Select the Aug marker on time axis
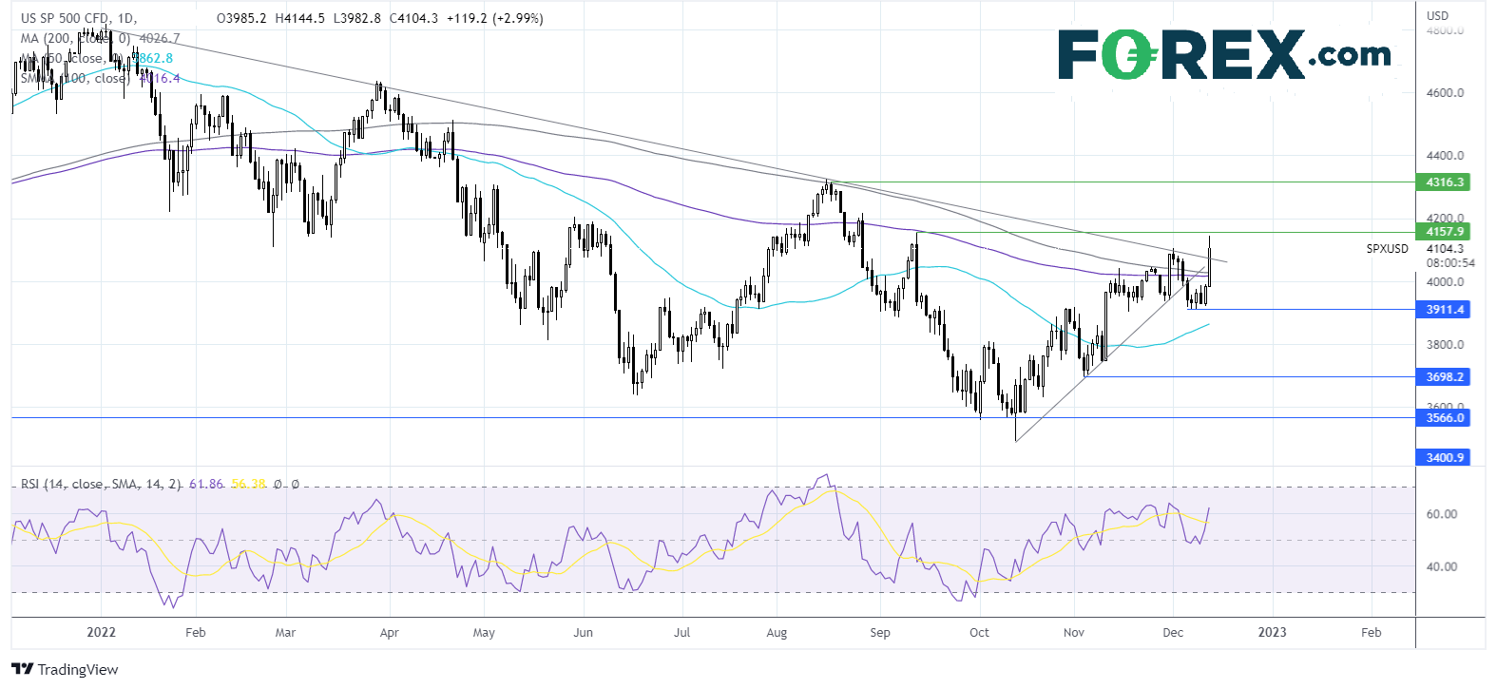The width and height of the screenshot is (1497, 689). 777,632
